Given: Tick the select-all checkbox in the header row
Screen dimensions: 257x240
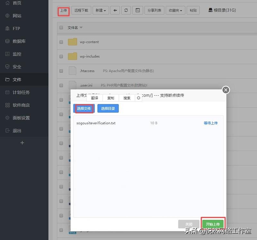Looking at the screenshot, I should point(61,27).
